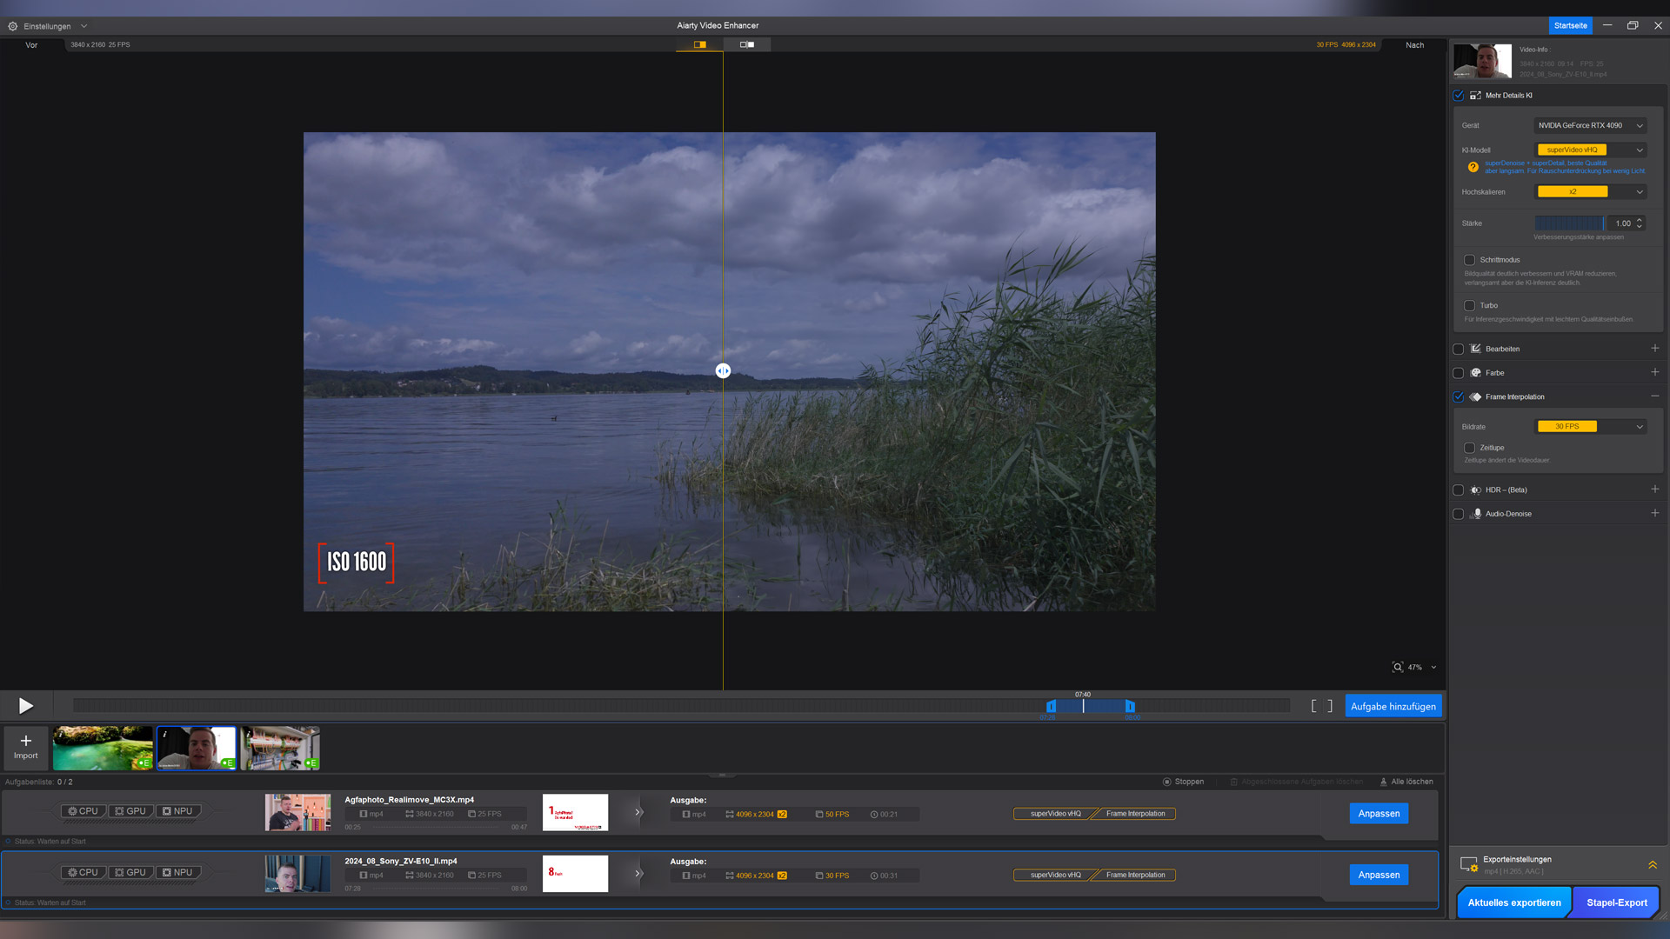Click the Startseite tab
The height and width of the screenshot is (939, 1670).
point(1570,25)
